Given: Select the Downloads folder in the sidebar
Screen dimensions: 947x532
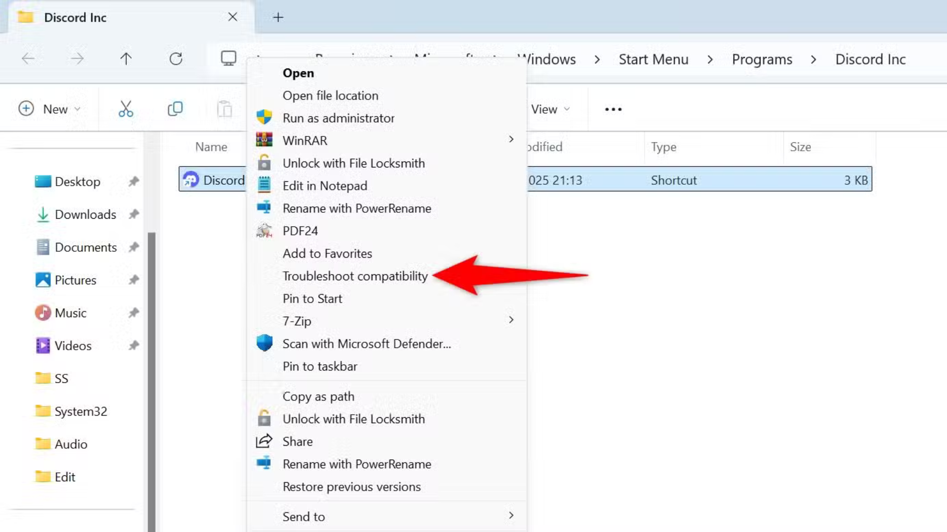Looking at the screenshot, I should pyautogui.click(x=85, y=214).
